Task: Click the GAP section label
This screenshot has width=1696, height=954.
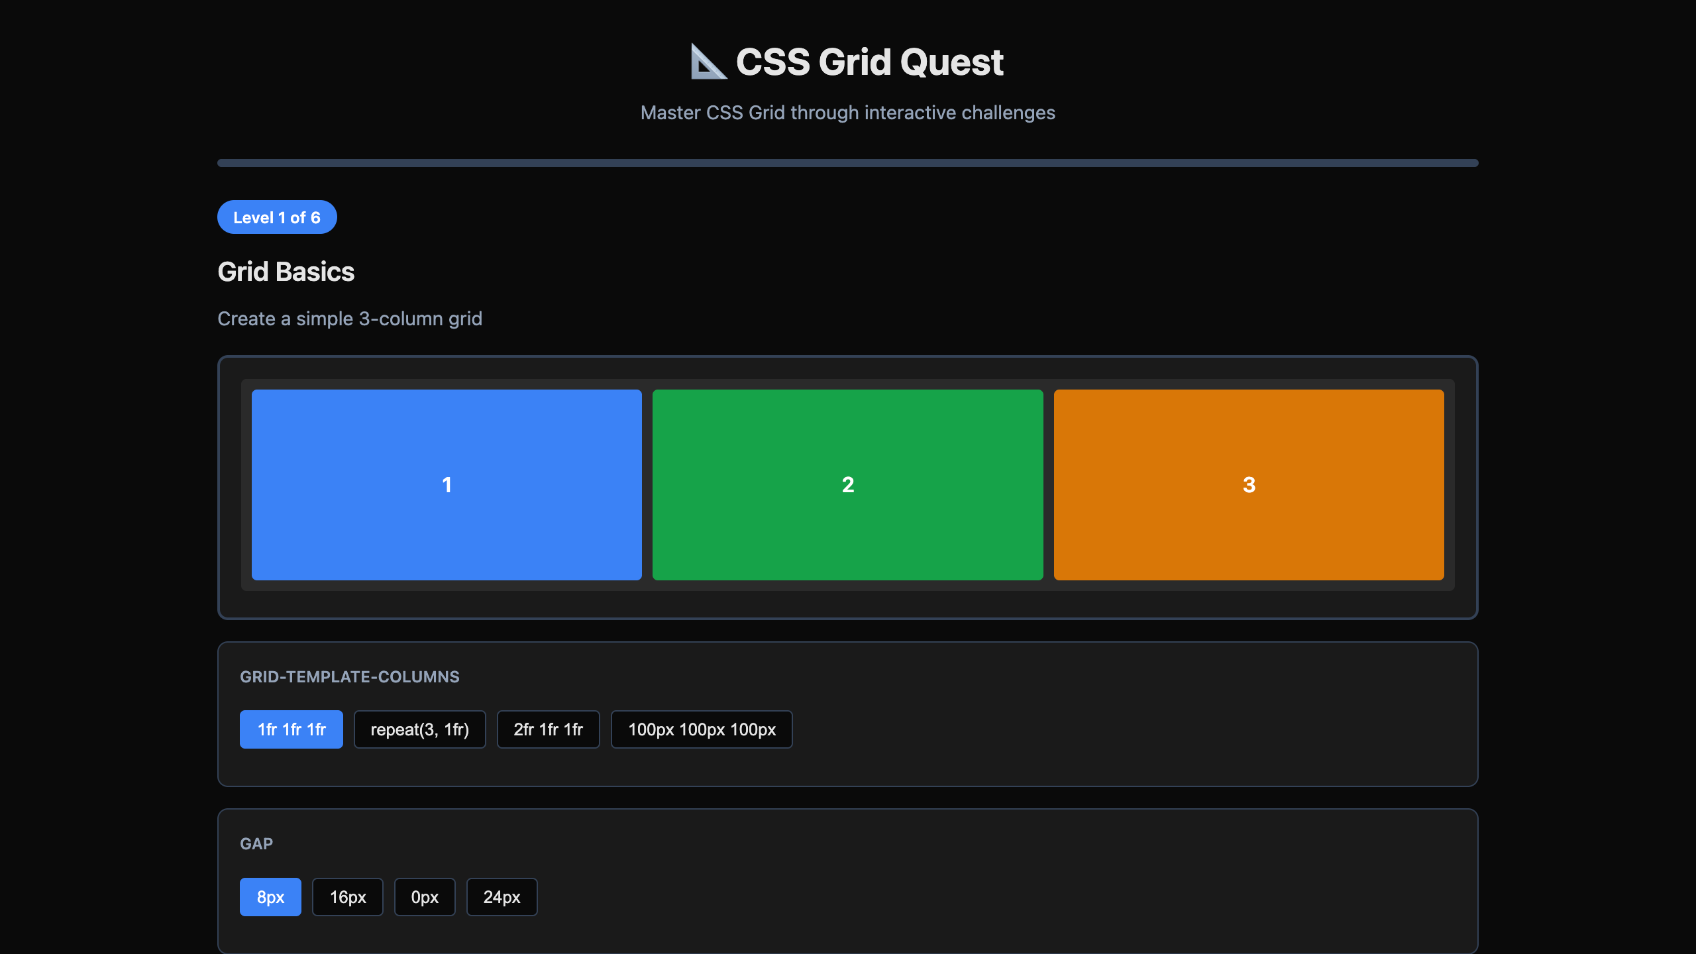Action: [x=256, y=843]
